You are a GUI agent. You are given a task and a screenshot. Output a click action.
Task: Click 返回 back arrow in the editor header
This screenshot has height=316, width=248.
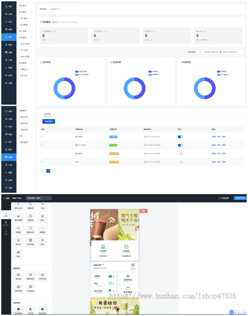(x=6, y=198)
